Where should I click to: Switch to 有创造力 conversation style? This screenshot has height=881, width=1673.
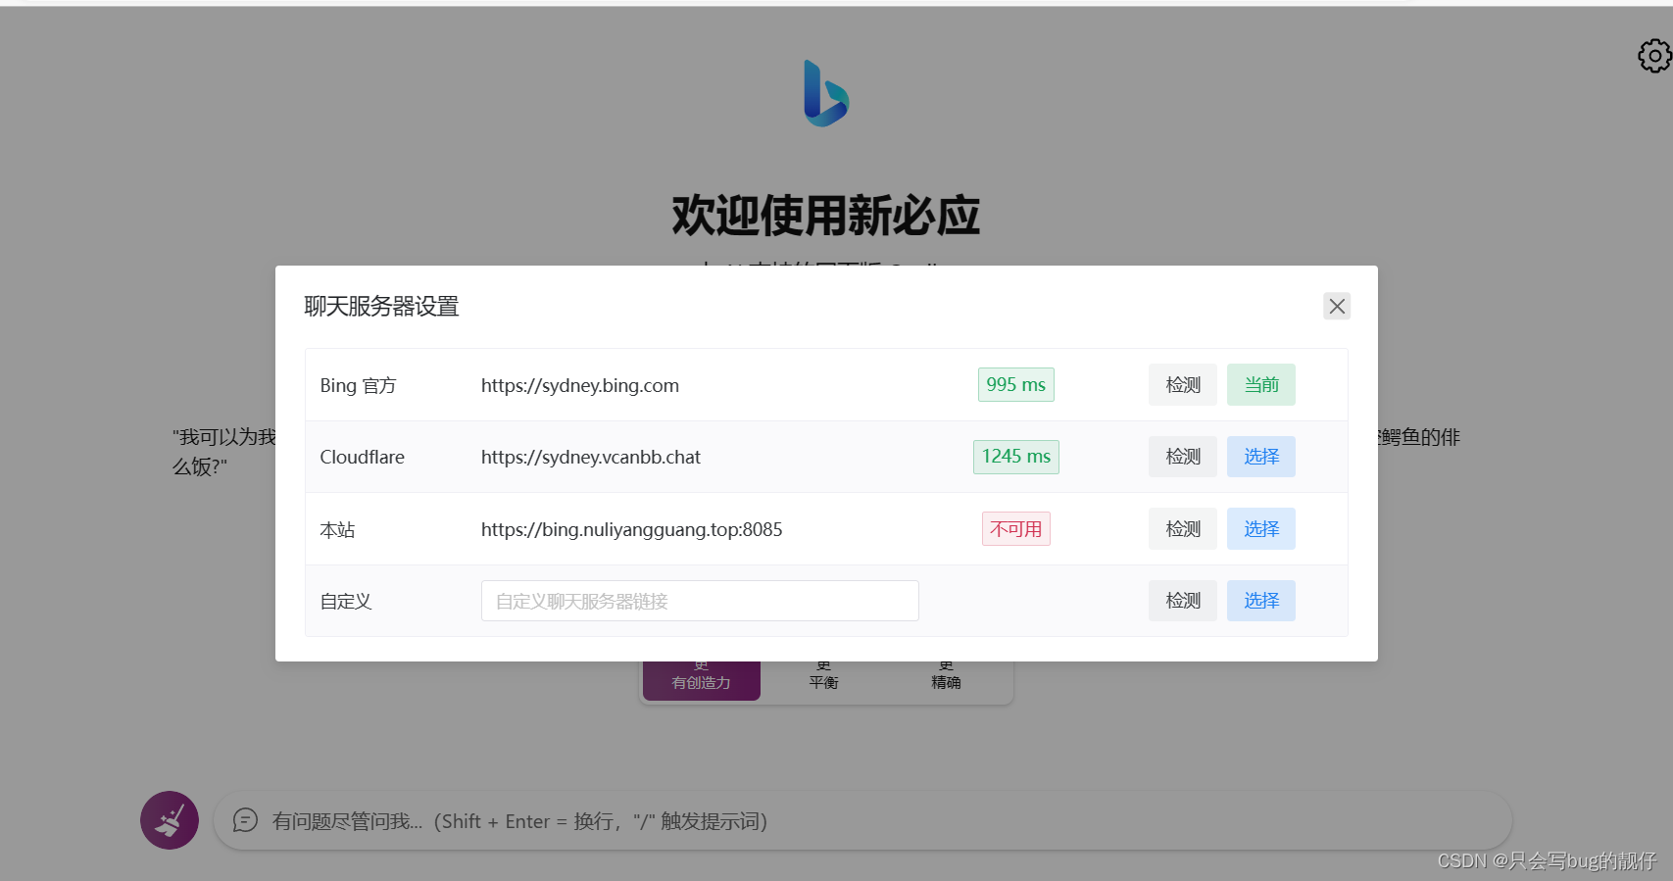click(702, 680)
